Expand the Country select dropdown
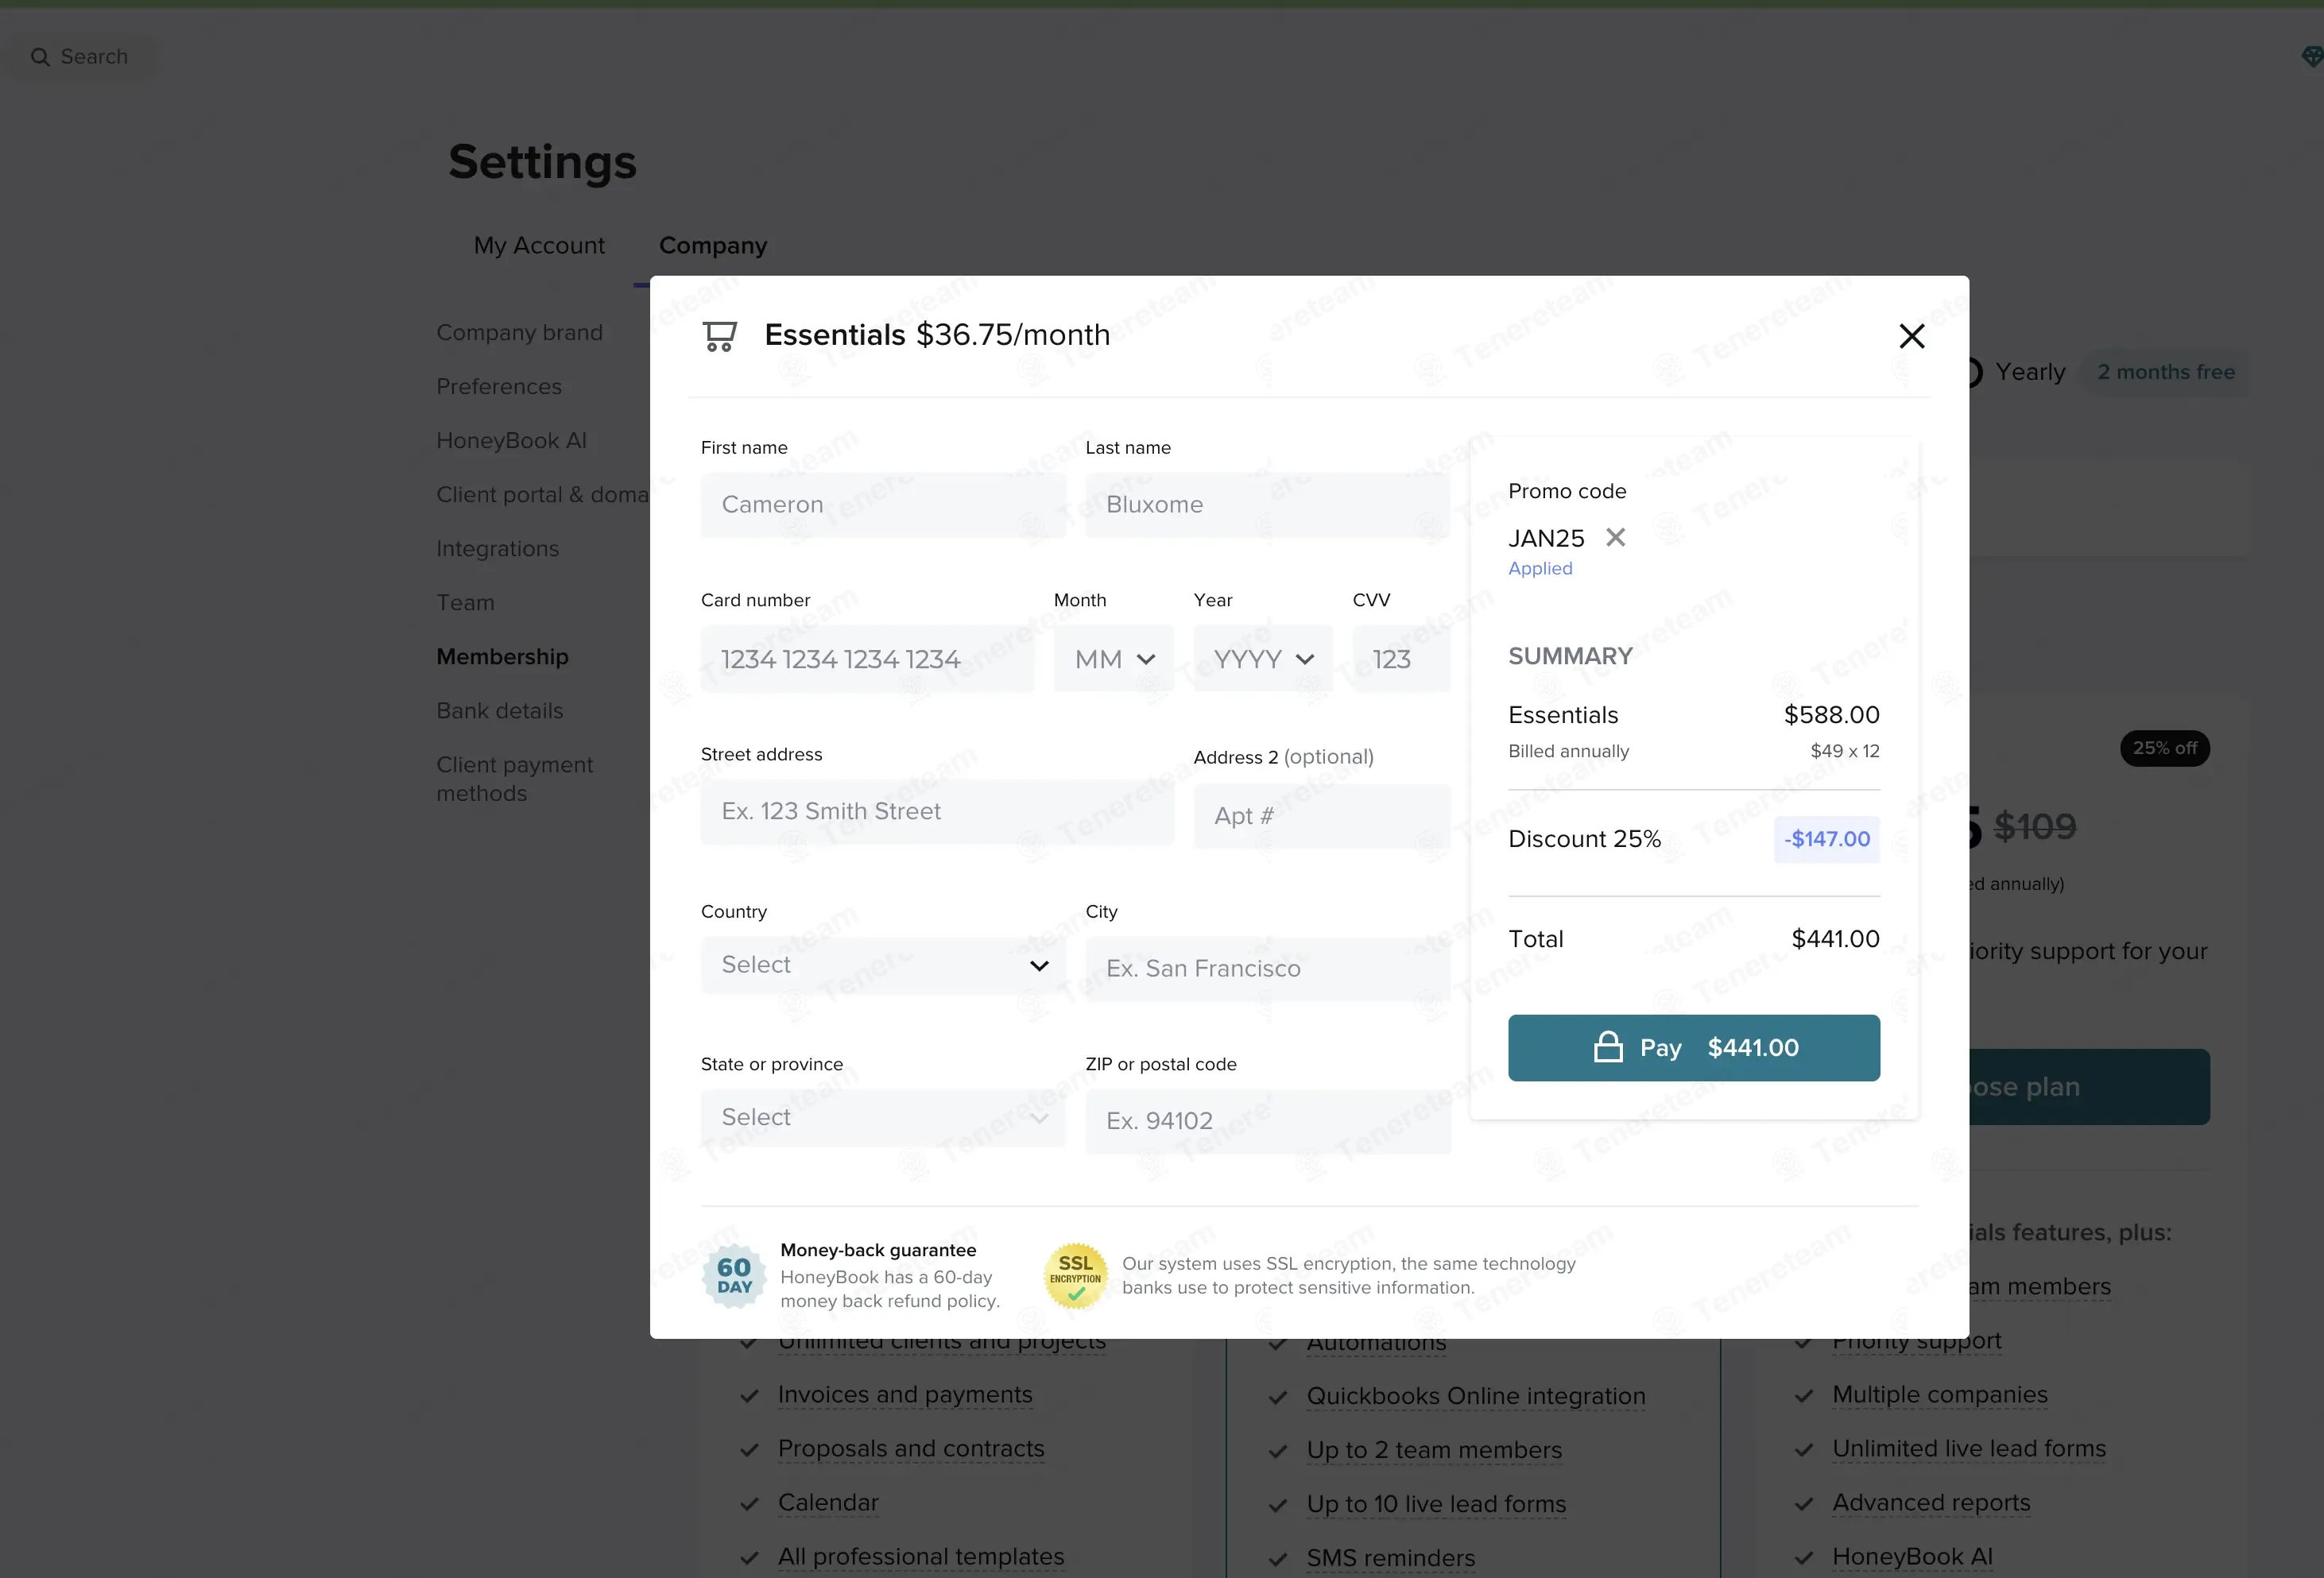 coord(883,965)
